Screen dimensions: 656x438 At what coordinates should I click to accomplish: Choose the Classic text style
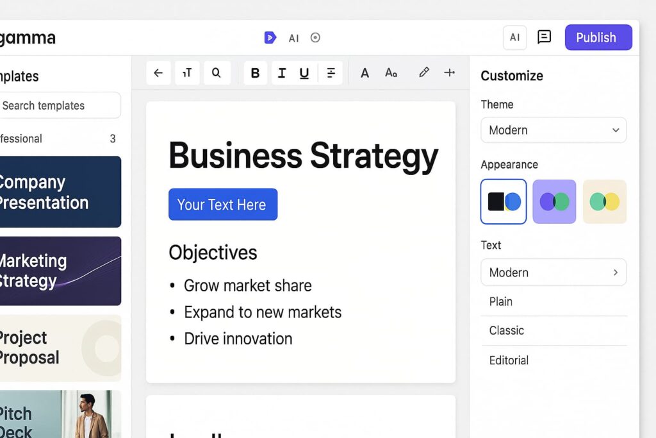pos(553,330)
